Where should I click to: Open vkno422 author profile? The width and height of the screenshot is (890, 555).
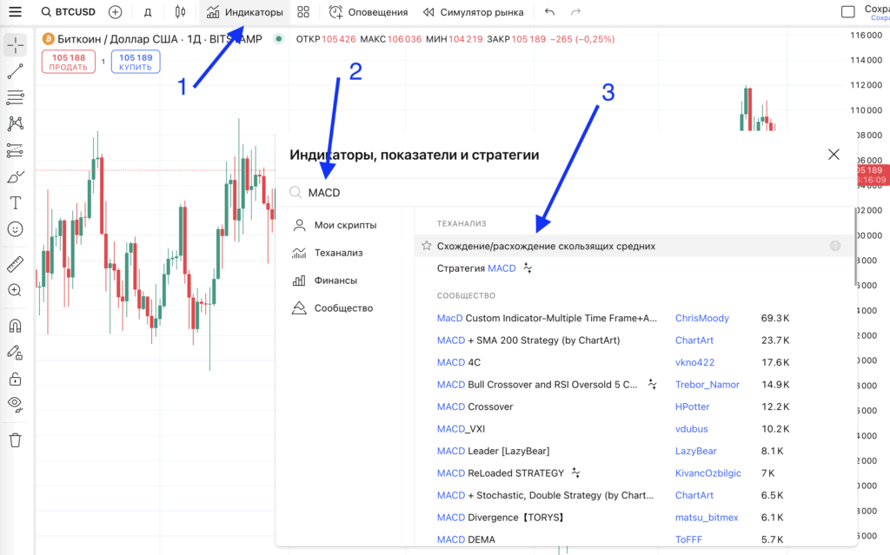click(x=694, y=363)
